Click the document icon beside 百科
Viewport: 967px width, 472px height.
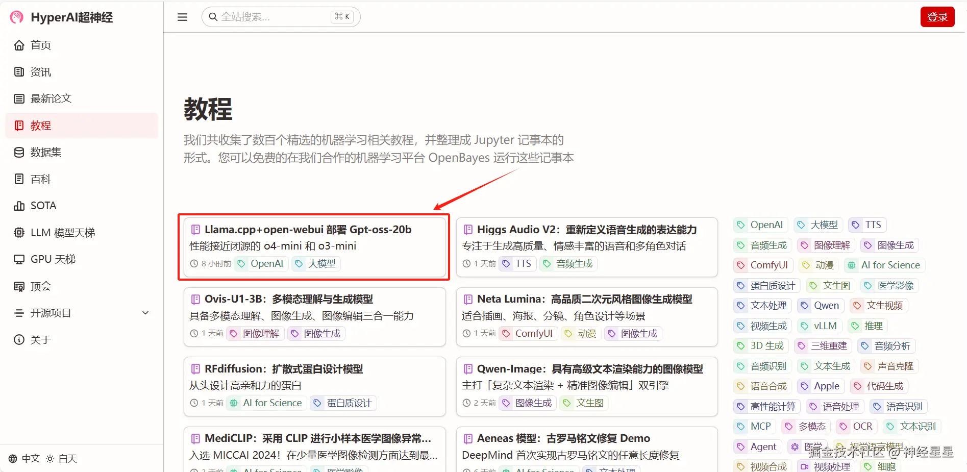click(19, 179)
